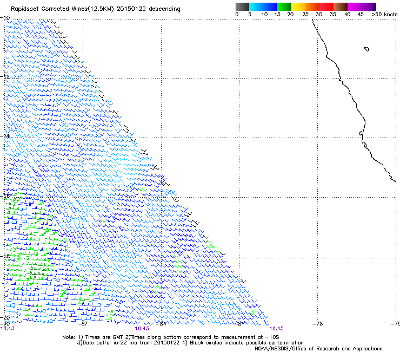
Task: Click the yellow 20–25 knot legend color
Action: 298,6
